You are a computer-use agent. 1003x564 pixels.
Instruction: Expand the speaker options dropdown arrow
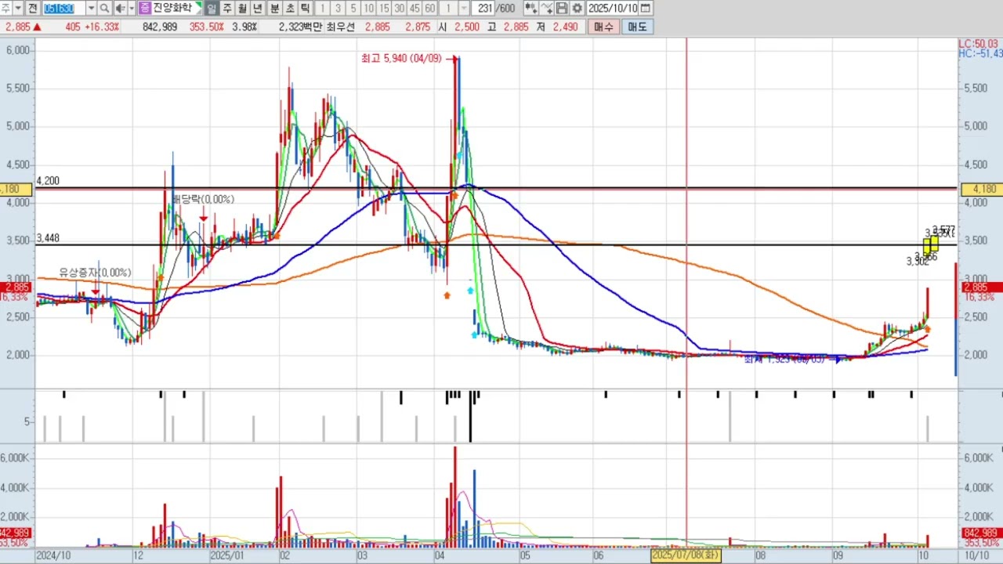coord(131,8)
